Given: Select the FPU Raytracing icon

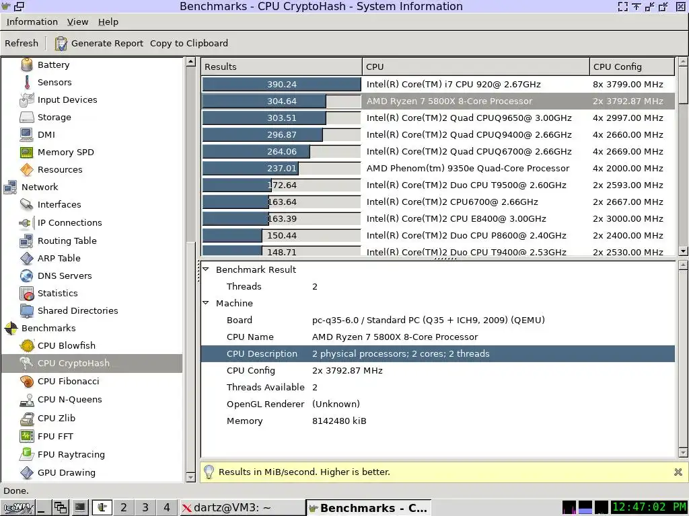Looking at the screenshot, I should click(27, 454).
